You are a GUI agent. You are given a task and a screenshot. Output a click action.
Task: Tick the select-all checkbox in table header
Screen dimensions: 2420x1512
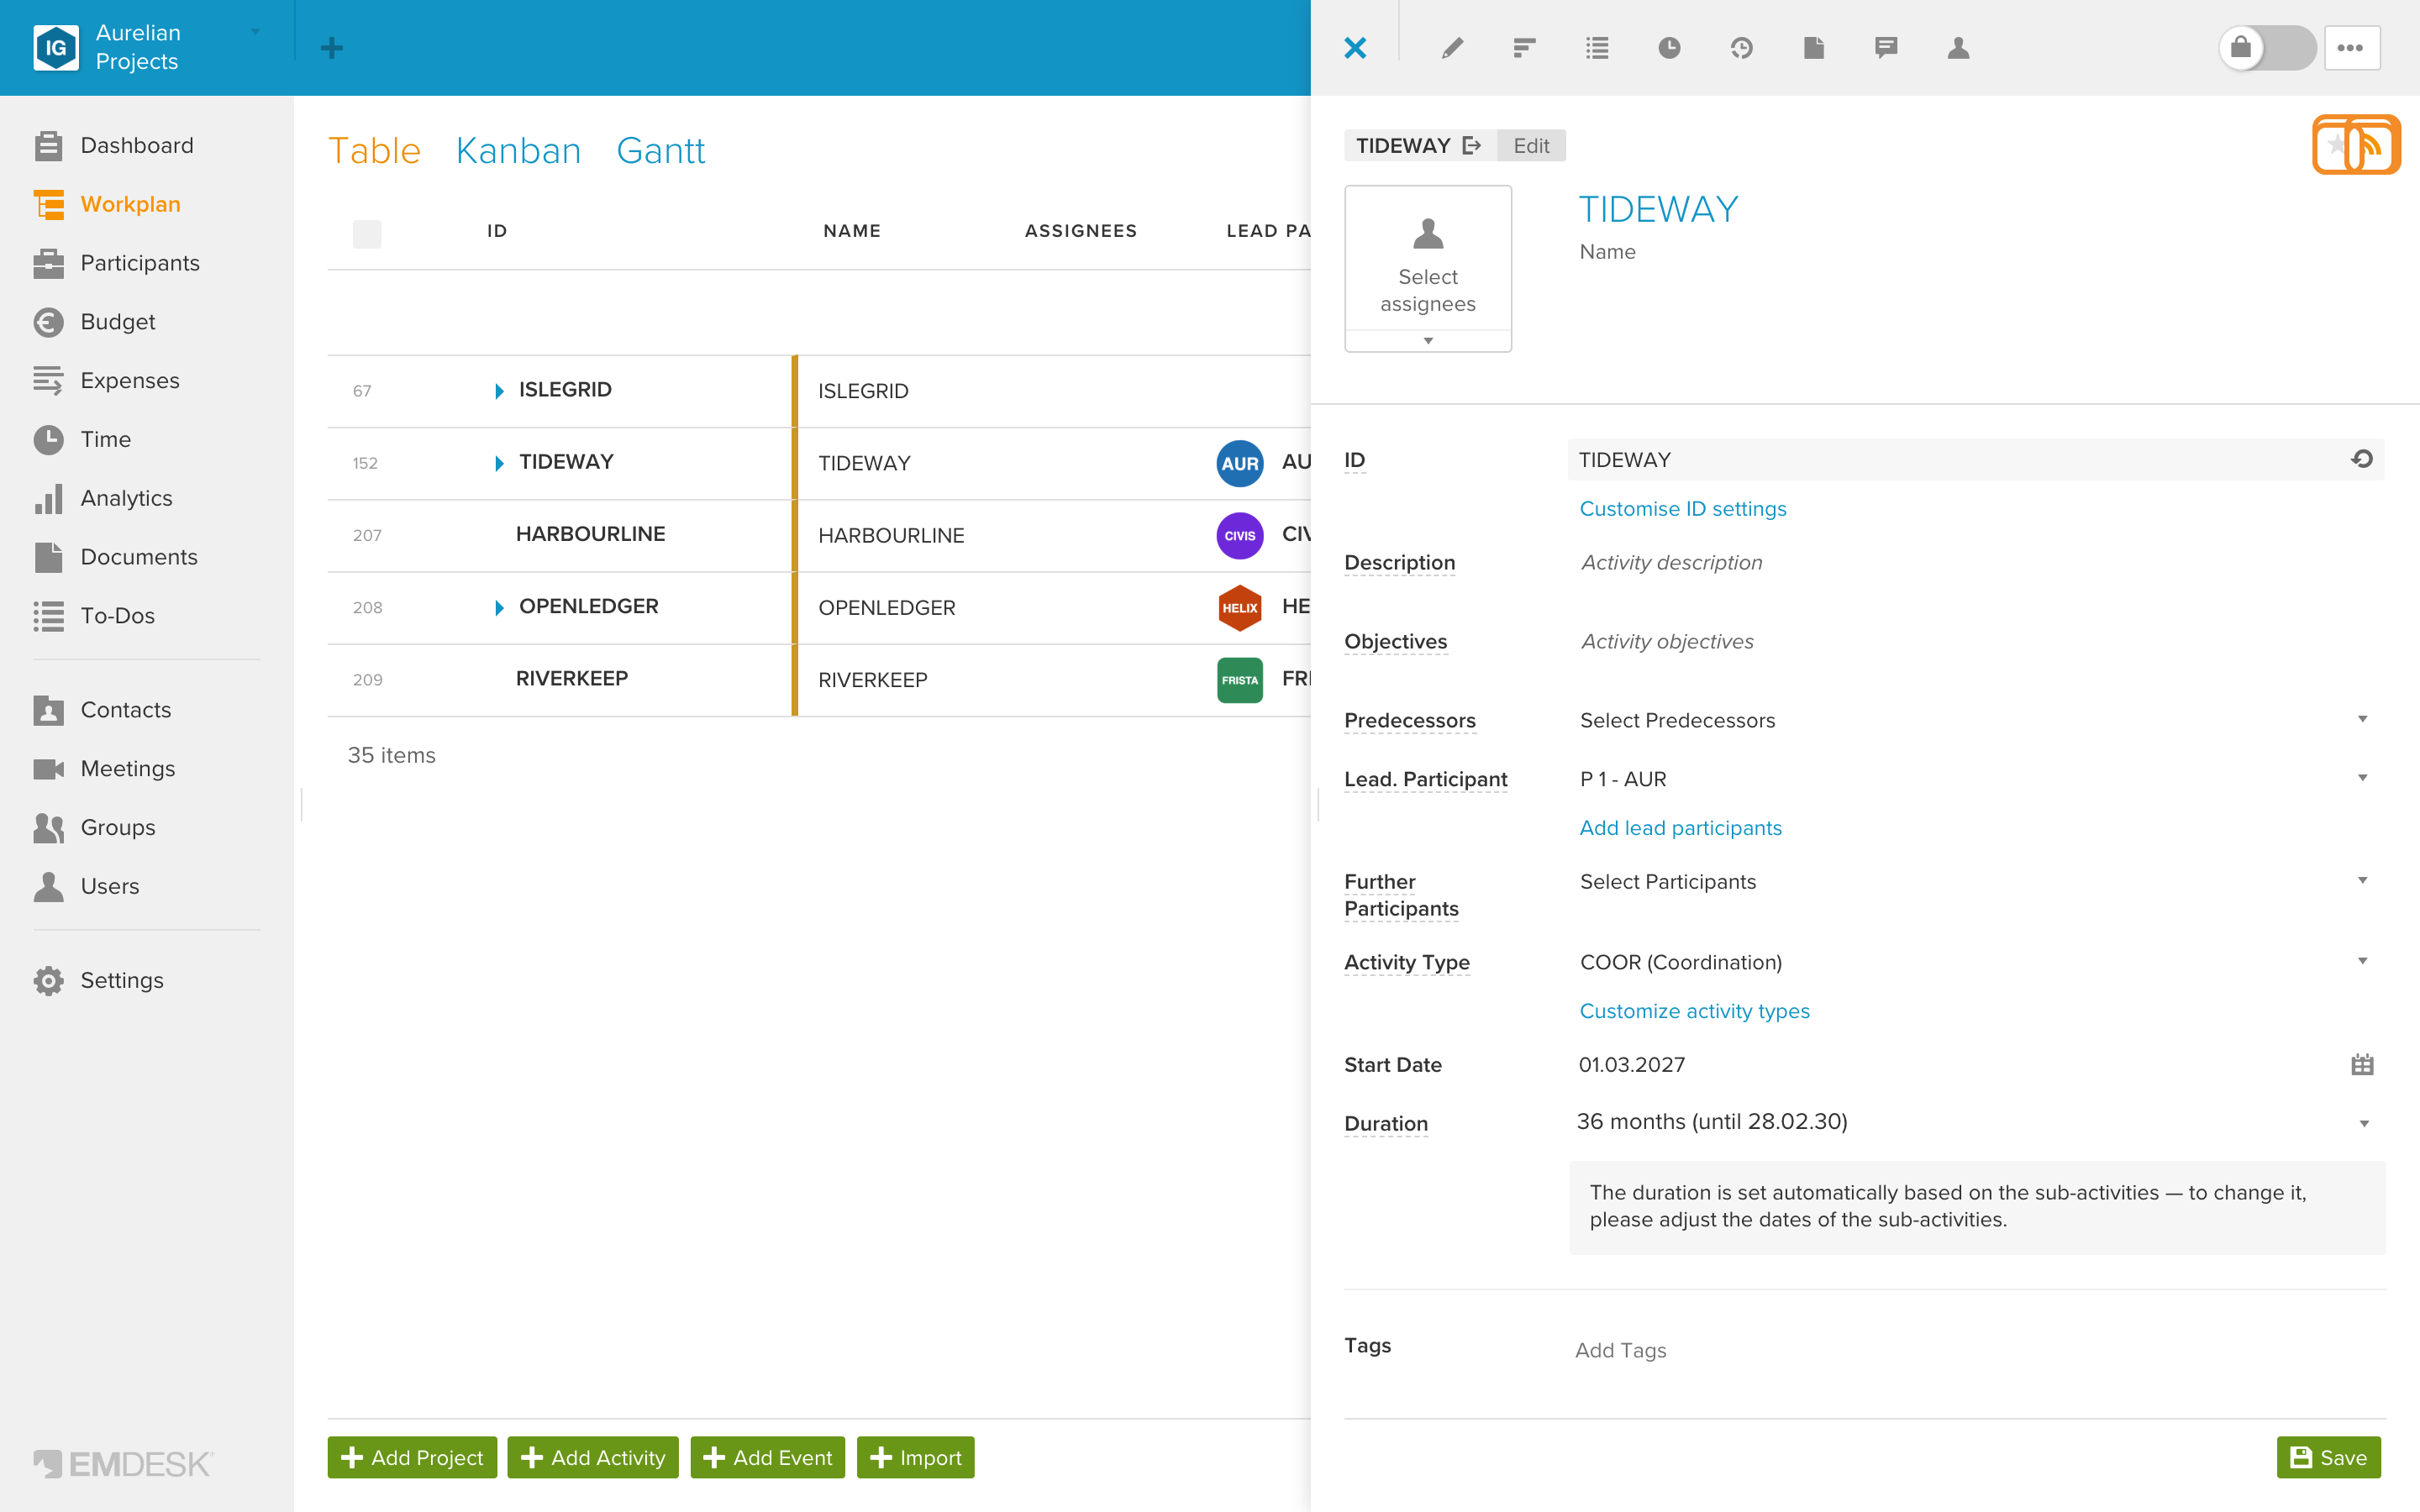367,233
